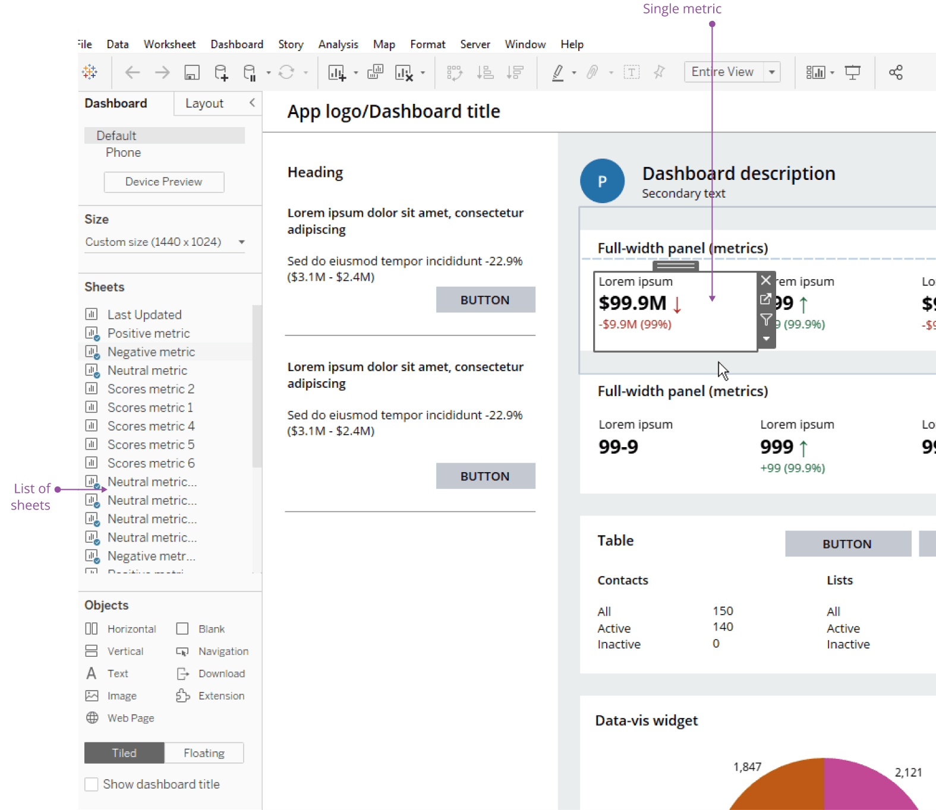Viewport: 936px width, 810px height.
Task: Open the Entire View fit dropdown
Action: pyautogui.click(x=772, y=72)
